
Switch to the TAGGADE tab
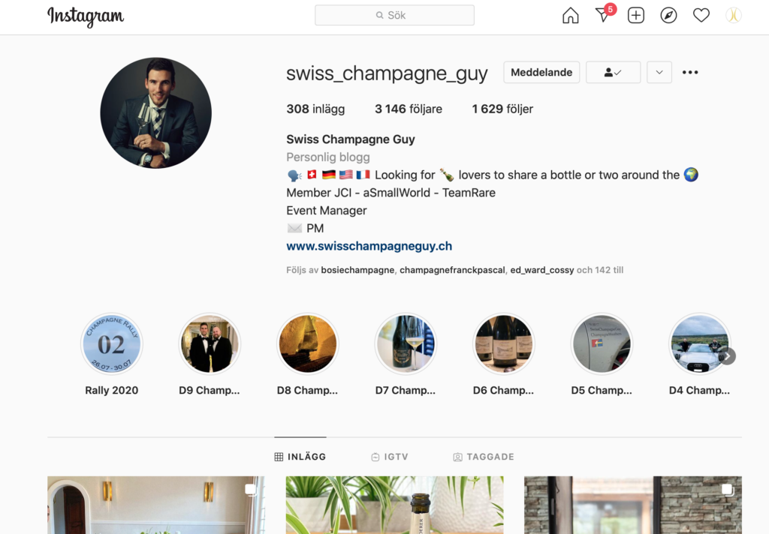tap(484, 457)
